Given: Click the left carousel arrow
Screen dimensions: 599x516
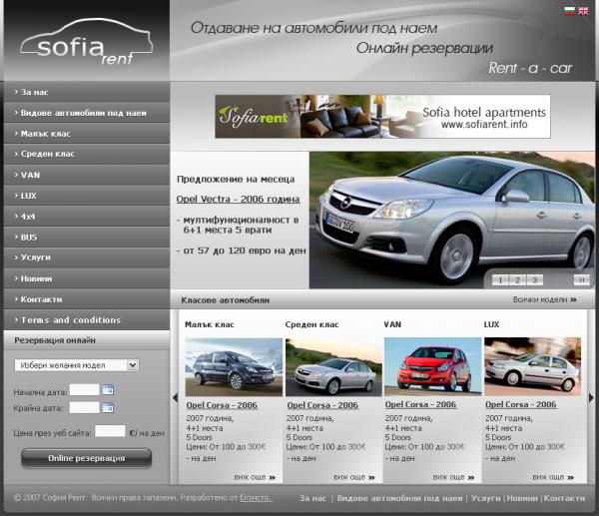Looking at the screenshot, I should pos(175,397).
